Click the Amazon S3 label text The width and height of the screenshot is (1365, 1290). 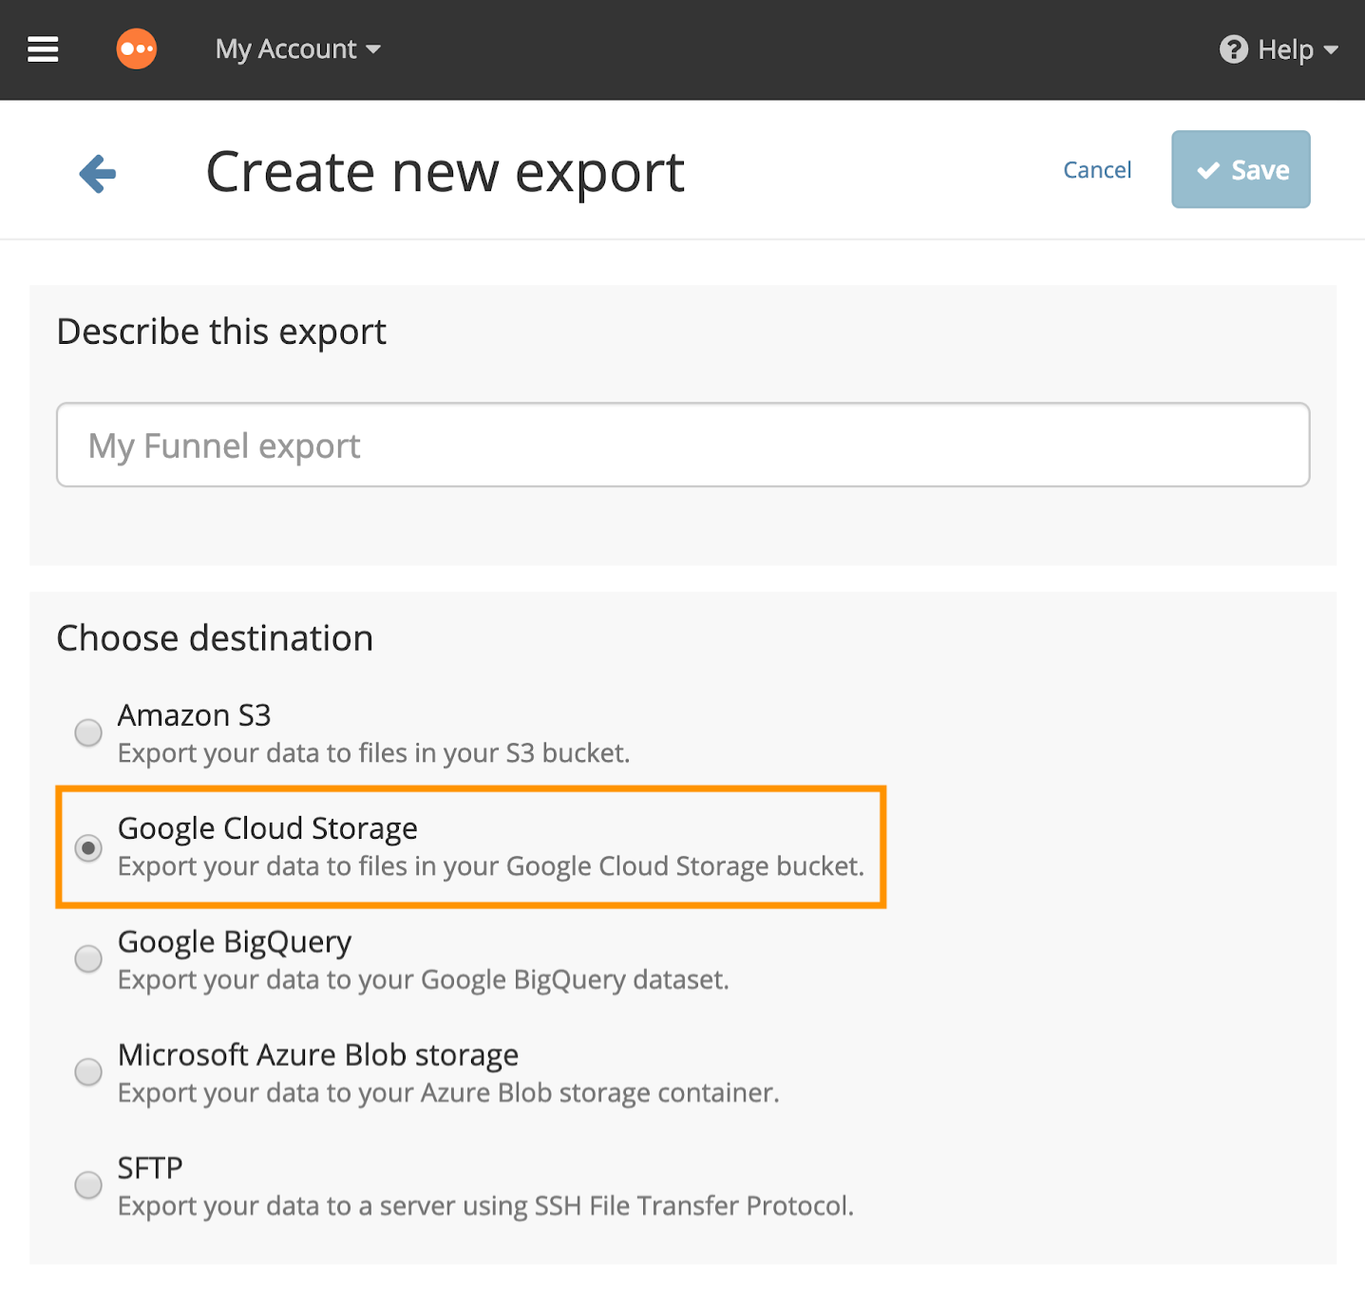pyautogui.click(x=195, y=715)
